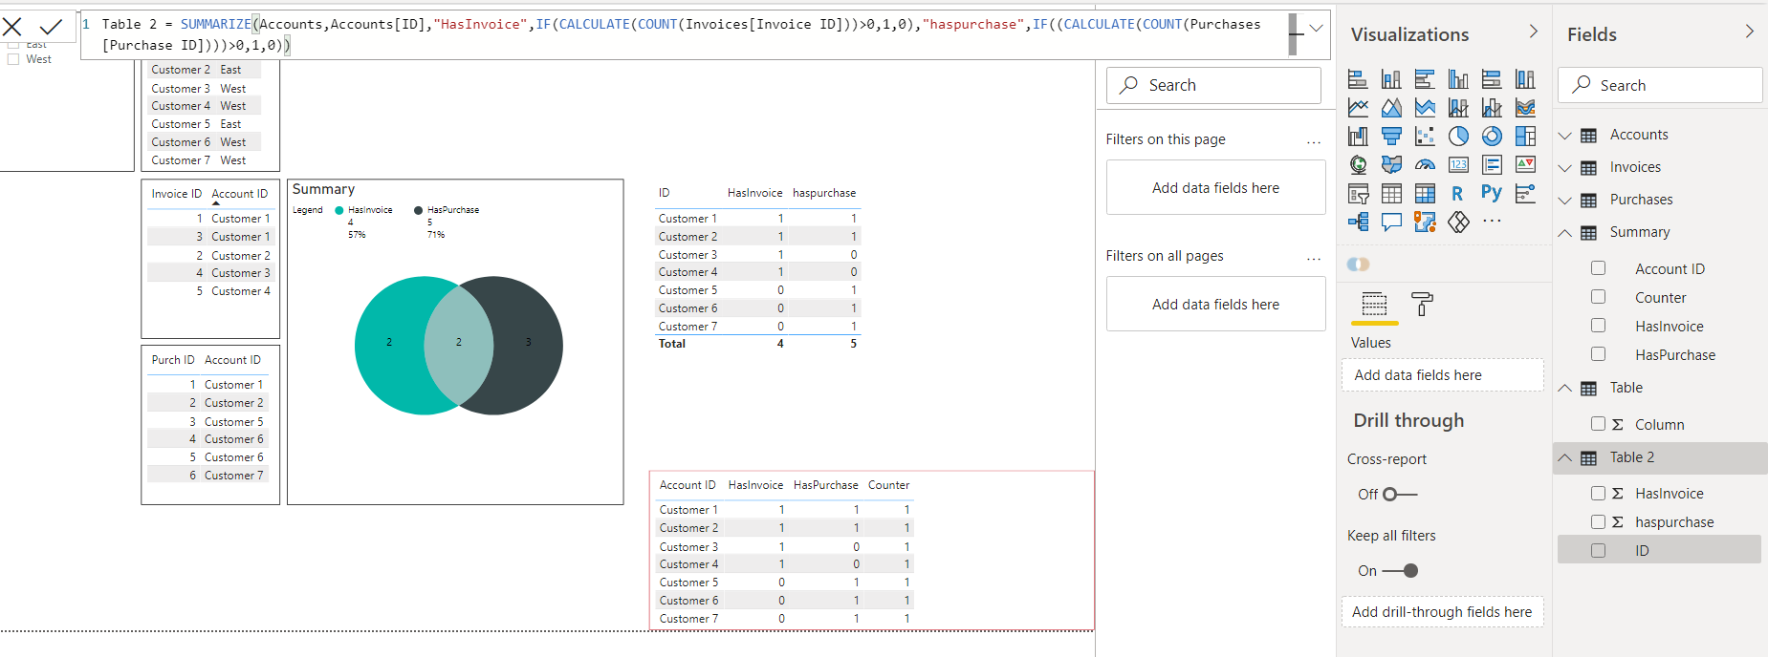Cancel the formula edit with X
Viewport: 1768px width, 657px height.
click(x=12, y=27)
